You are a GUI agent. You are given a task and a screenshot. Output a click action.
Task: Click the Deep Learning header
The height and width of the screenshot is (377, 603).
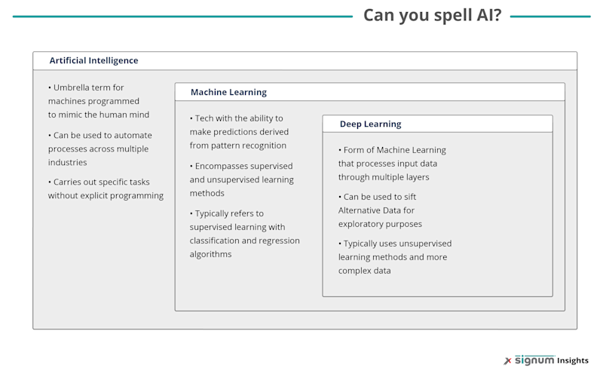pos(370,124)
